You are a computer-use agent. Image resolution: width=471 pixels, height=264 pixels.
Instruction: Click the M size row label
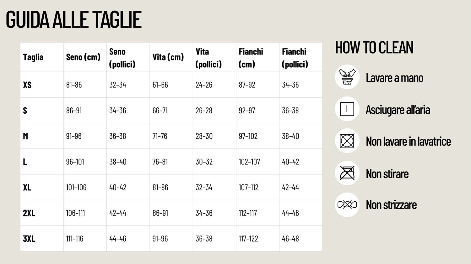pyautogui.click(x=25, y=136)
